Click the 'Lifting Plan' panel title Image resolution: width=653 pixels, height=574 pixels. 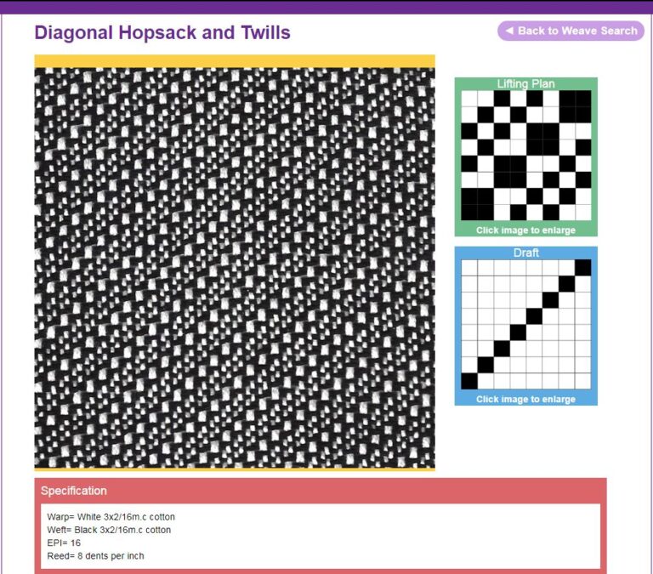coord(525,83)
